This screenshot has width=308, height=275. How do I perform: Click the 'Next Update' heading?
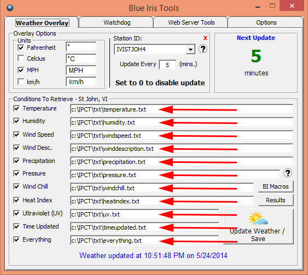pyautogui.click(x=256, y=38)
